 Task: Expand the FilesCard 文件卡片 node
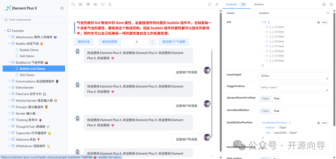(x=9, y=94)
